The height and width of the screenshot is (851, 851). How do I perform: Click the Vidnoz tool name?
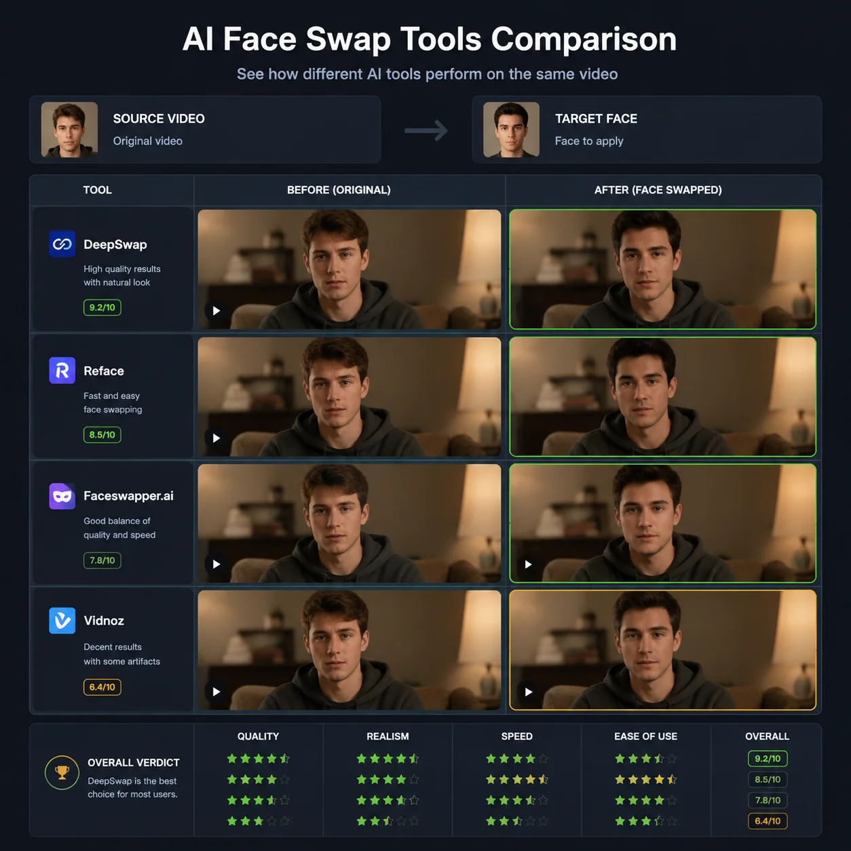[104, 621]
